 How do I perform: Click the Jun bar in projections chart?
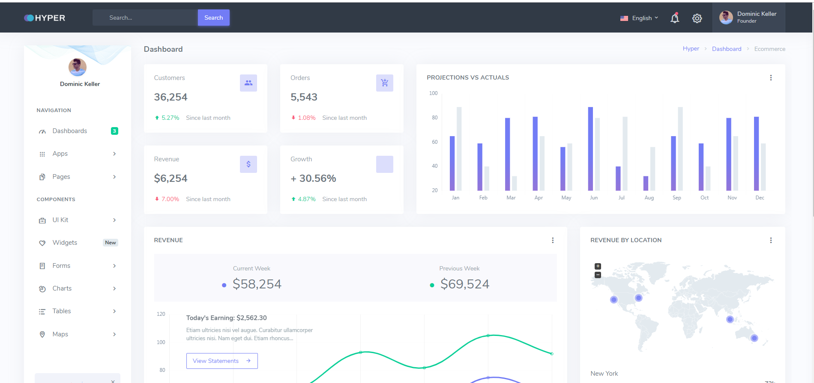tap(590, 148)
